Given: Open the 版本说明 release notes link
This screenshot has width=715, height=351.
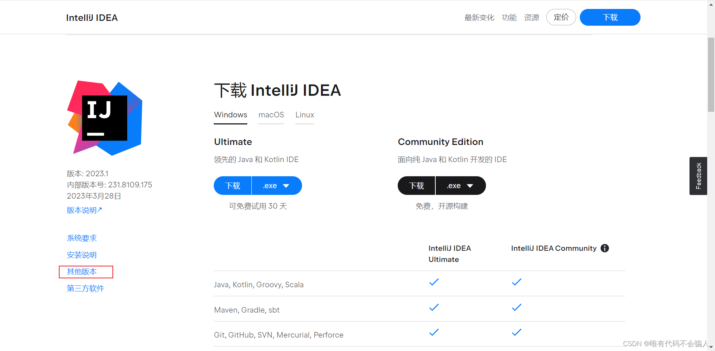Looking at the screenshot, I should click(x=84, y=210).
